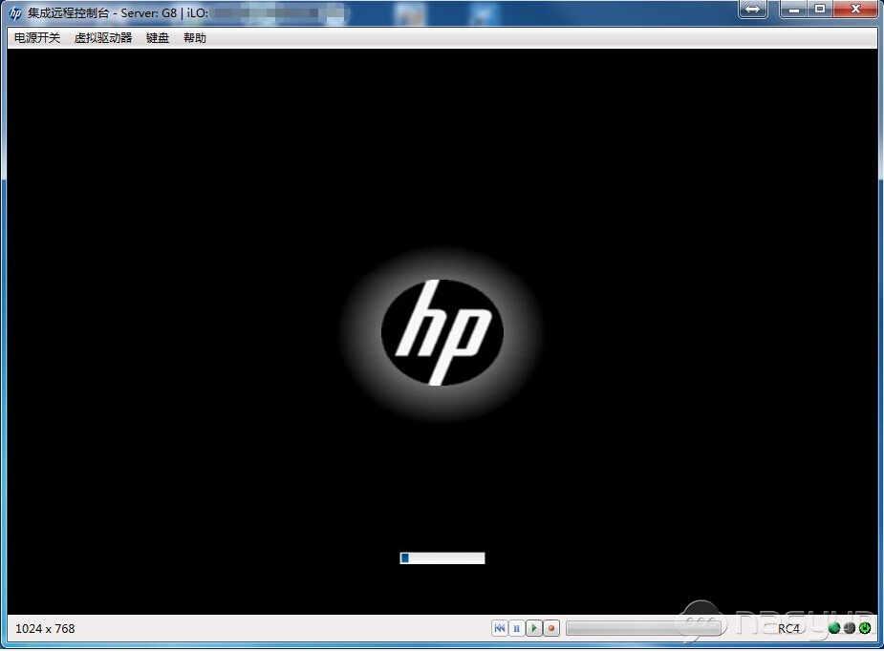Open the 帮助 (Help) menu

195,38
